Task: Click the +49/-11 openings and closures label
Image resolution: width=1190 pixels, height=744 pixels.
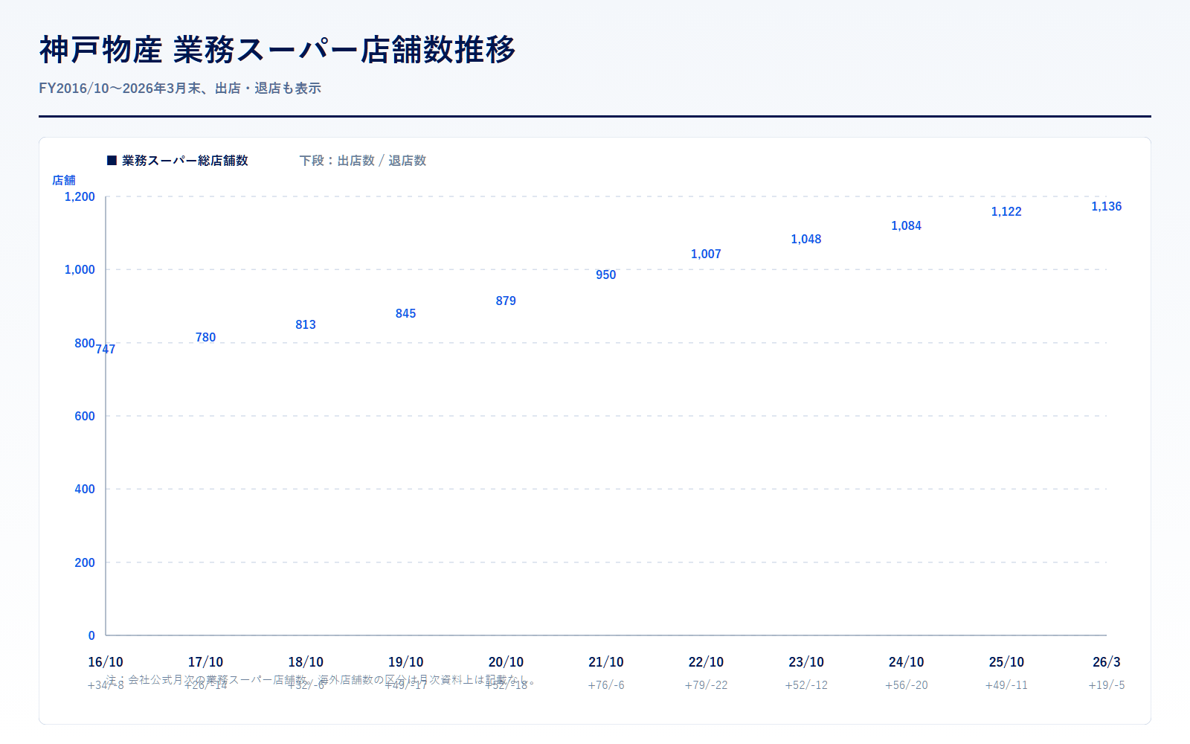Action: 1006,685
